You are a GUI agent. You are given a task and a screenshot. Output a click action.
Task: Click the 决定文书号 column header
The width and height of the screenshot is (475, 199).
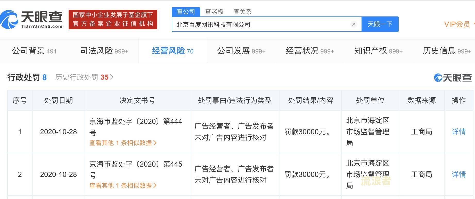[x=137, y=100]
